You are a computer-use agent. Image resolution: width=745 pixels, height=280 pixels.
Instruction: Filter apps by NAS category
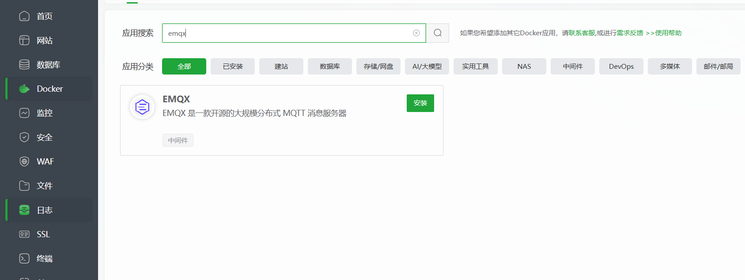pos(524,67)
